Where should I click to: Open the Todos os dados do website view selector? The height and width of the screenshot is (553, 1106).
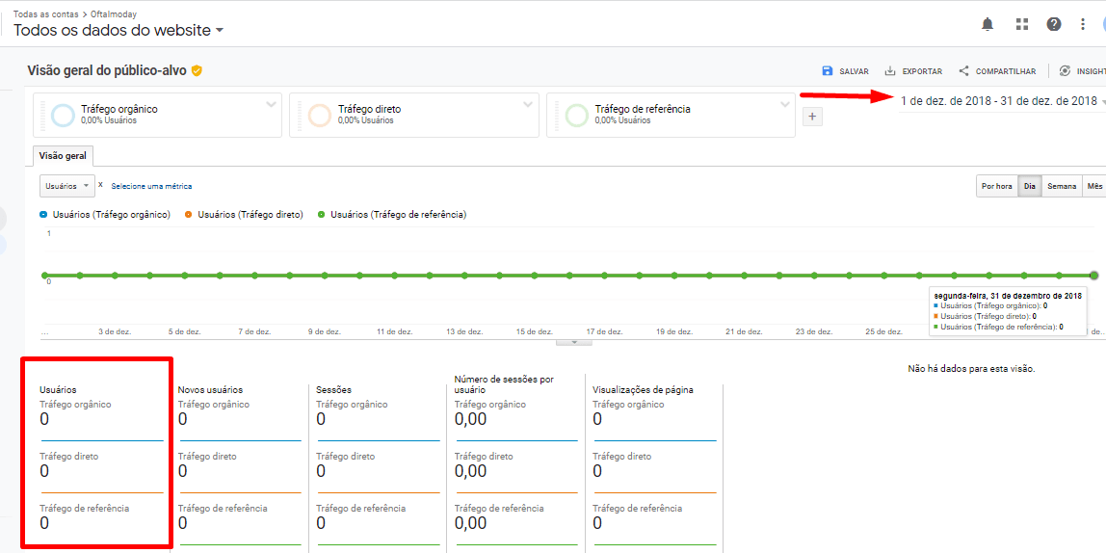click(118, 31)
